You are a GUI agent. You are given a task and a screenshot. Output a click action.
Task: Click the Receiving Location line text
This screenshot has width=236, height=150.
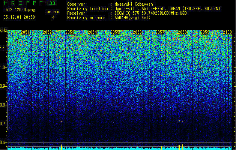pos(167,9)
